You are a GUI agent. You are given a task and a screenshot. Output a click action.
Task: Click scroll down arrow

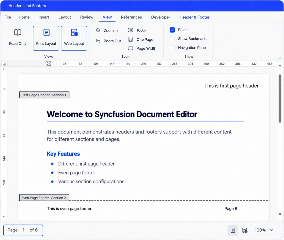(280, 214)
